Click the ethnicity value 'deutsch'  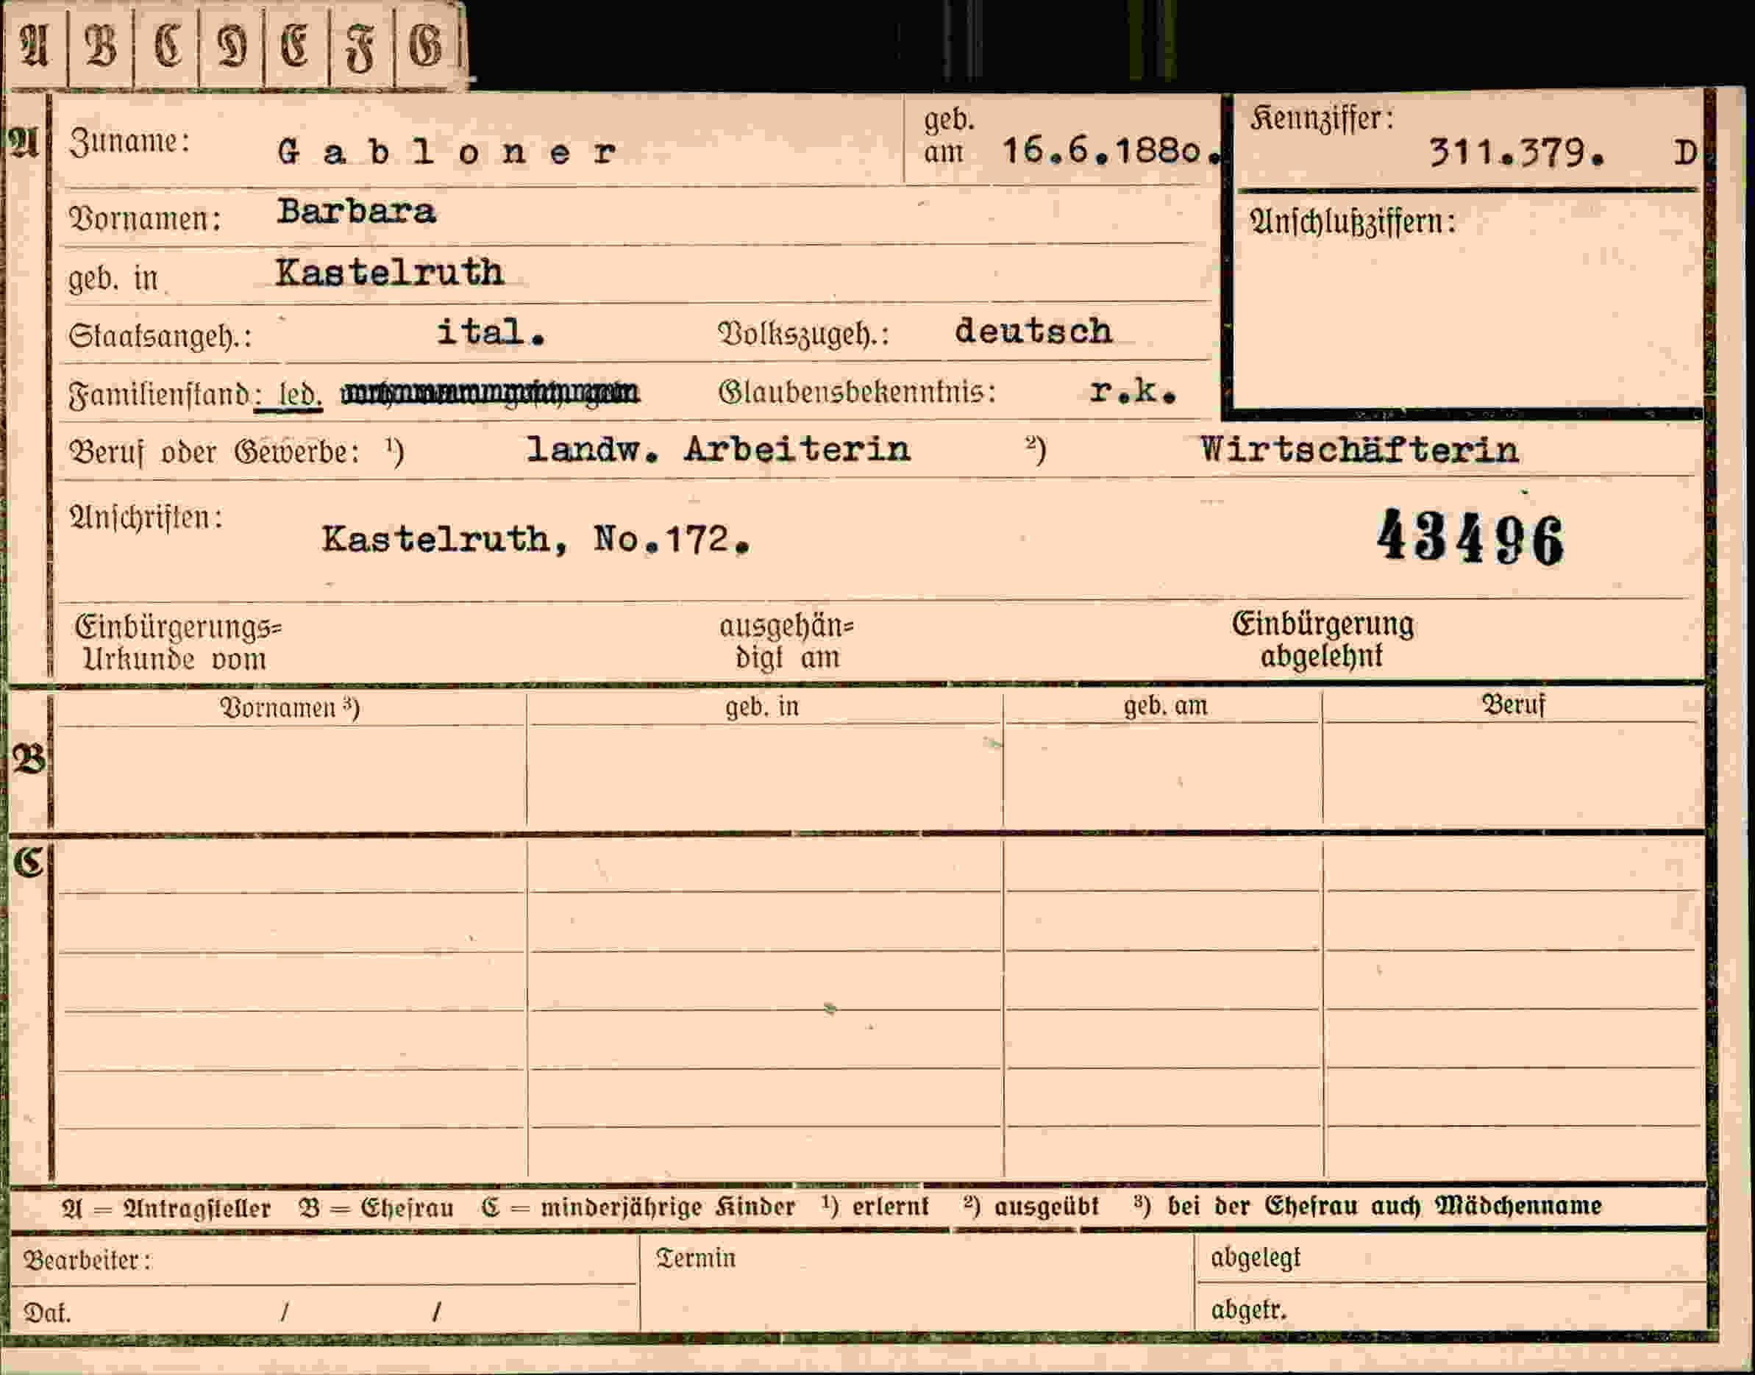pyautogui.click(x=1033, y=331)
